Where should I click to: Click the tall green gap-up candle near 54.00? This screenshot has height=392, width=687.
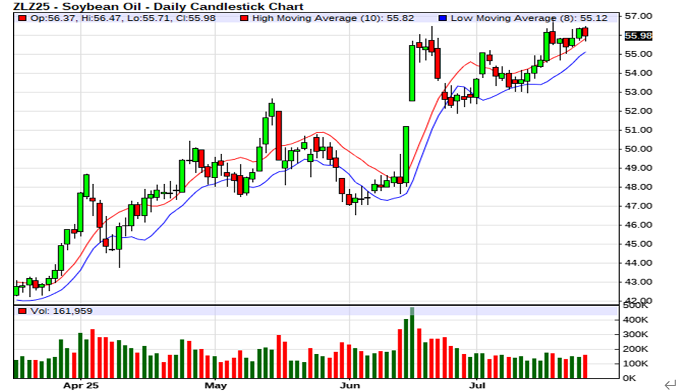412,73
